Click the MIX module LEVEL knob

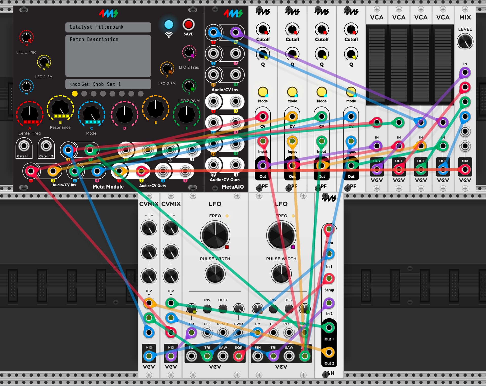tap(465, 42)
